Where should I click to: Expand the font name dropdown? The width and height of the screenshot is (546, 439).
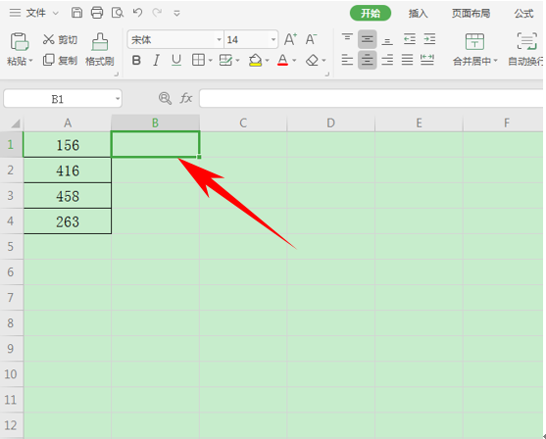[219, 39]
